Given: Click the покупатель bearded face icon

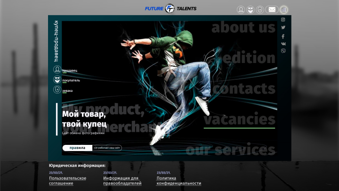Looking at the screenshot, I should point(57,80).
